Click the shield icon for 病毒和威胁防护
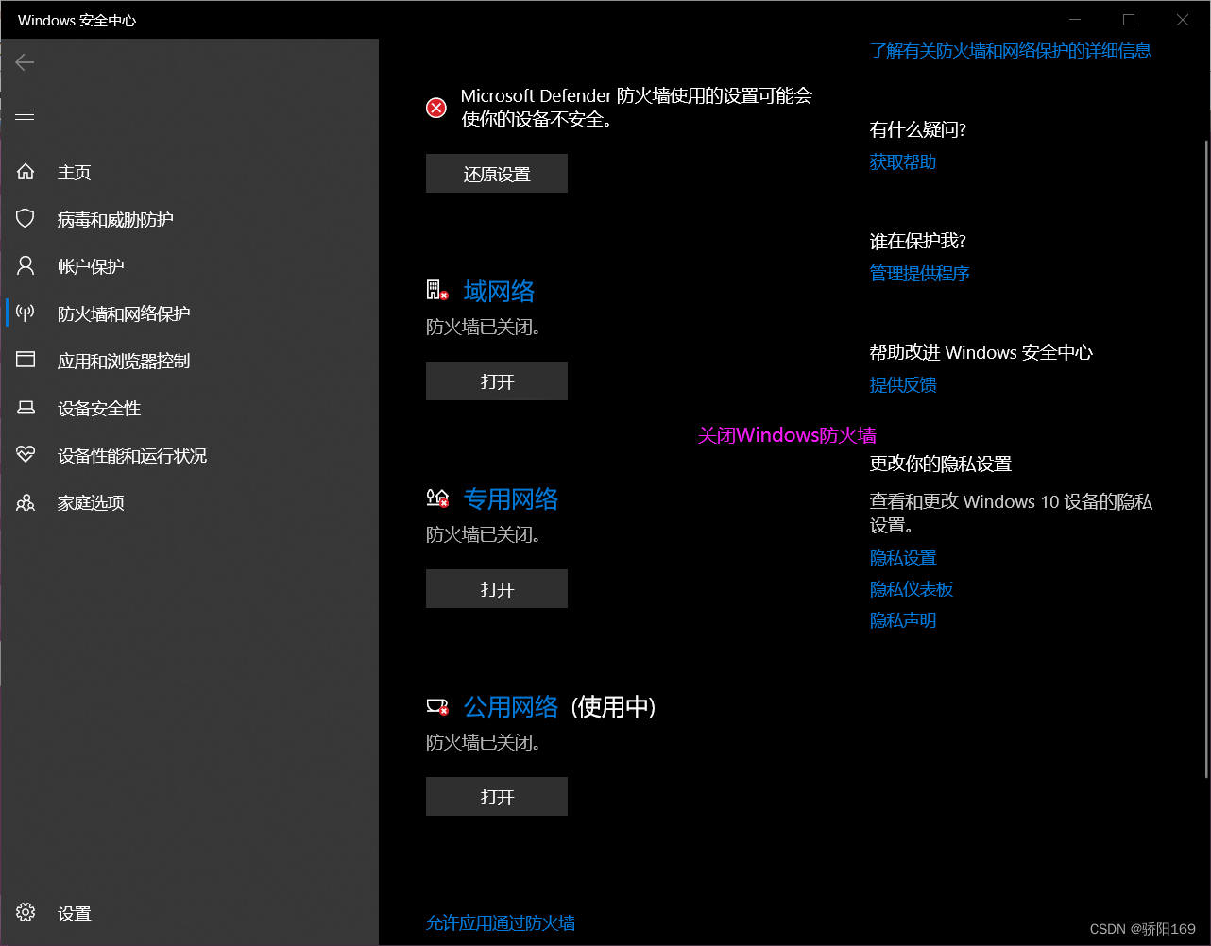Screen dimensions: 1211x946 26,219
